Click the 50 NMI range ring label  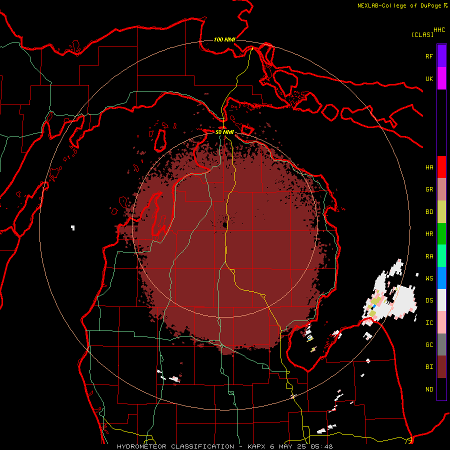[x=224, y=132]
